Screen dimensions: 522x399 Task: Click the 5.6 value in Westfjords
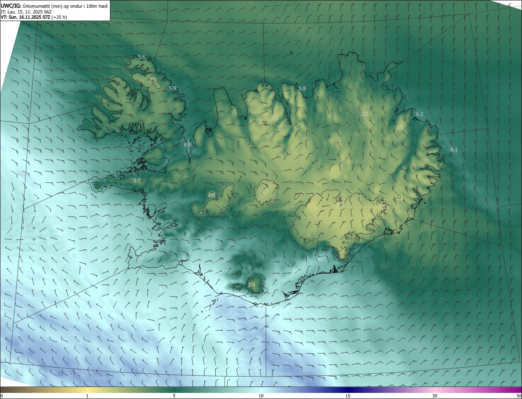click(142, 57)
